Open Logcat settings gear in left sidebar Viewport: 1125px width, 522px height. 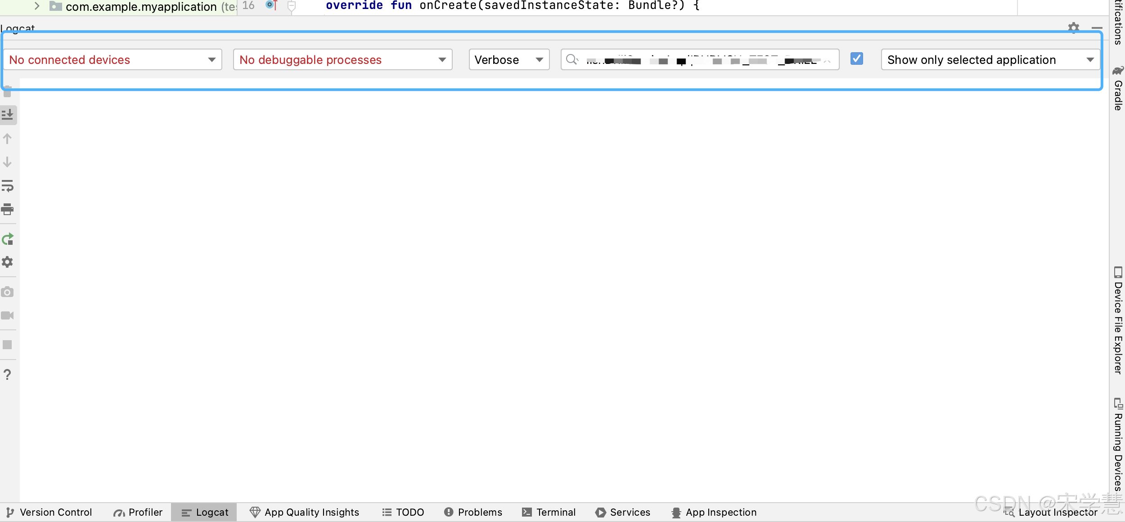pos(7,262)
